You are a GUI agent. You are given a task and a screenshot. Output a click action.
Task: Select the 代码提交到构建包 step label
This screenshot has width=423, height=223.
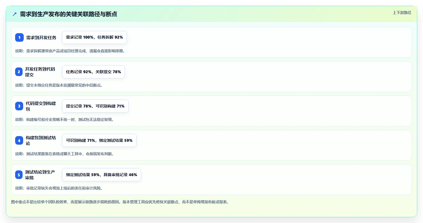(41, 106)
